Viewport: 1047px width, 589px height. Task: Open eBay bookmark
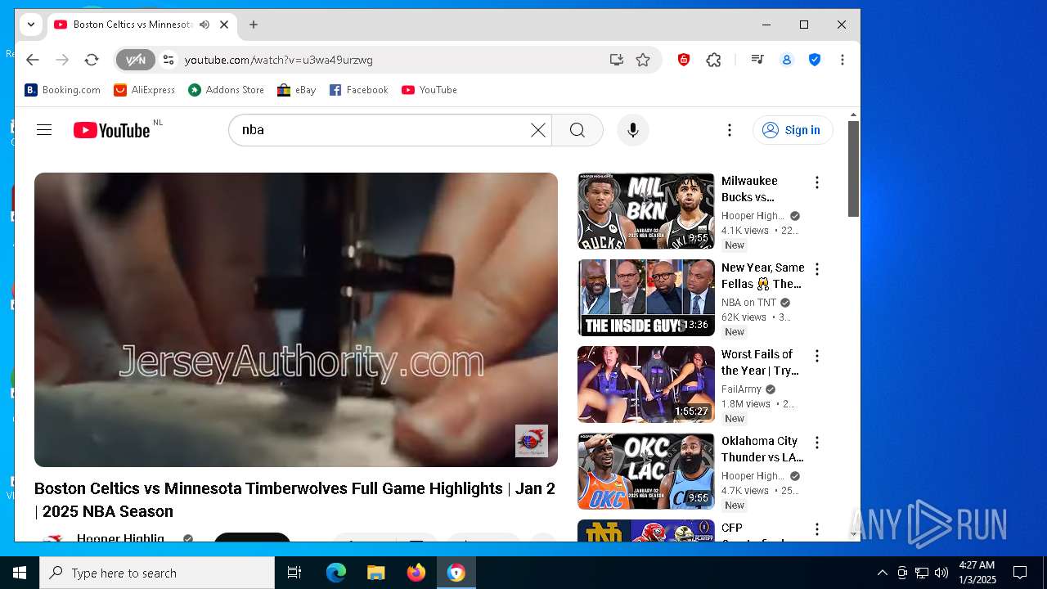coord(297,90)
